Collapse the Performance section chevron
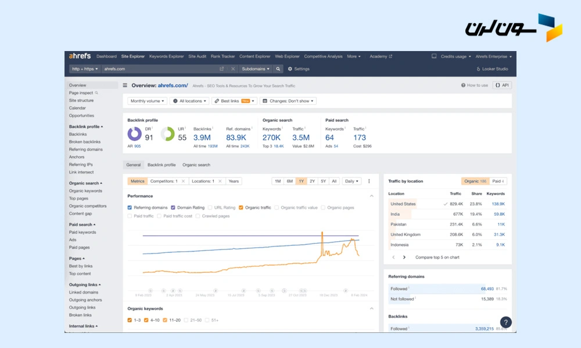 tap(372, 196)
